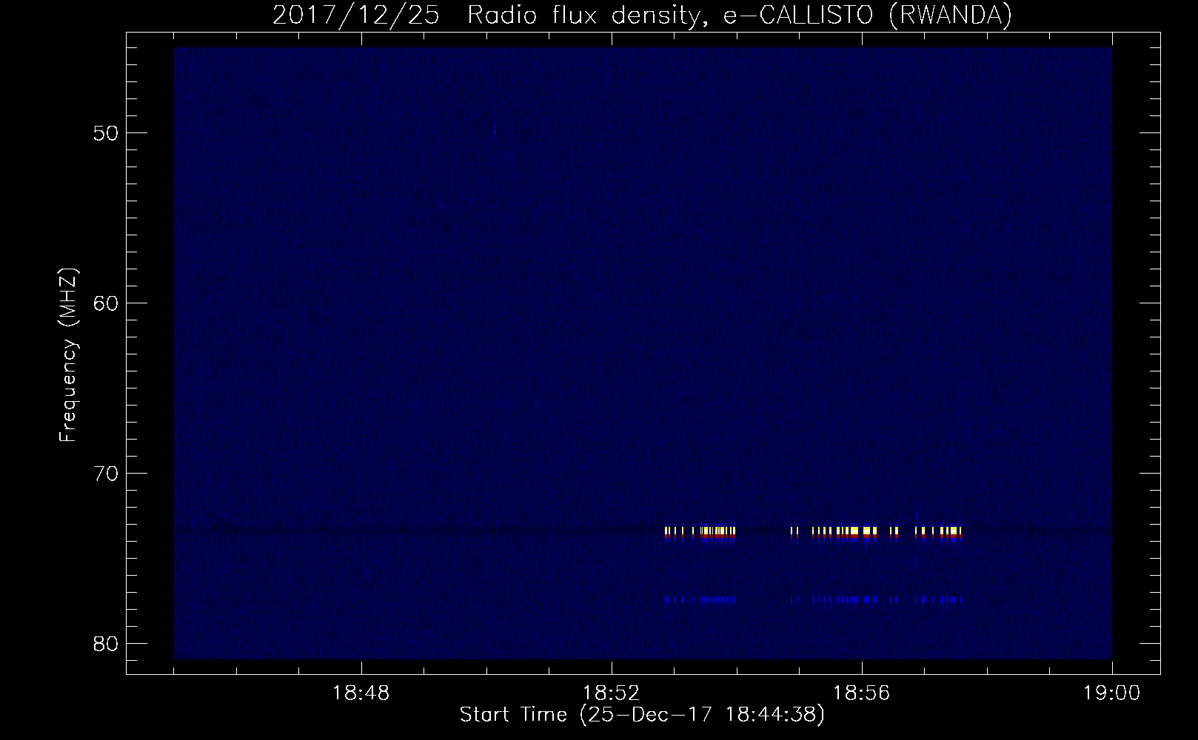Select the 19:00 time tick label
The height and width of the screenshot is (740, 1198).
coord(1112,693)
